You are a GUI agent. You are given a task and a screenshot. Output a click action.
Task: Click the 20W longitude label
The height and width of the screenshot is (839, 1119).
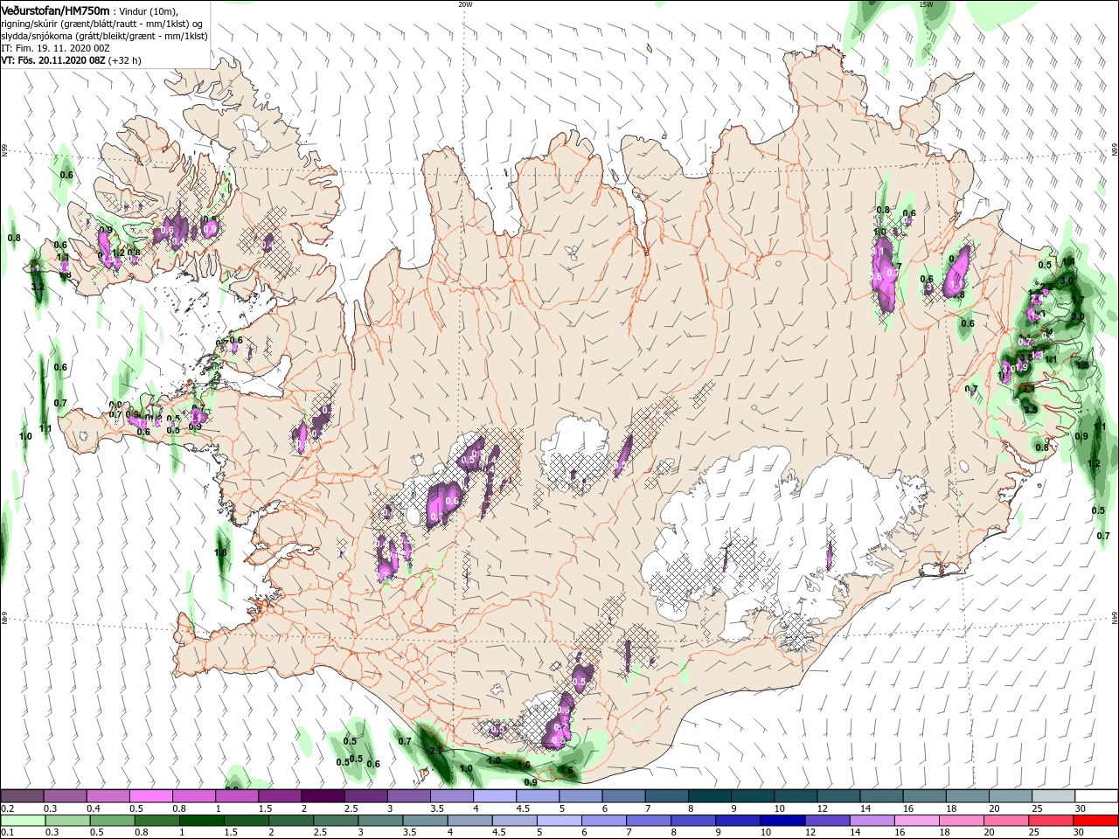pos(465,4)
